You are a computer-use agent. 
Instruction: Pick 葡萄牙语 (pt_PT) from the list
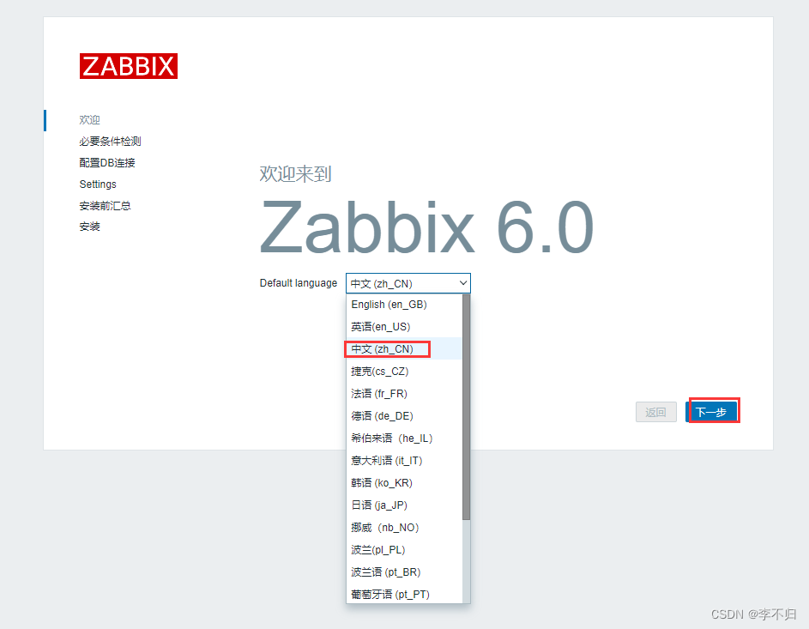[x=404, y=594]
